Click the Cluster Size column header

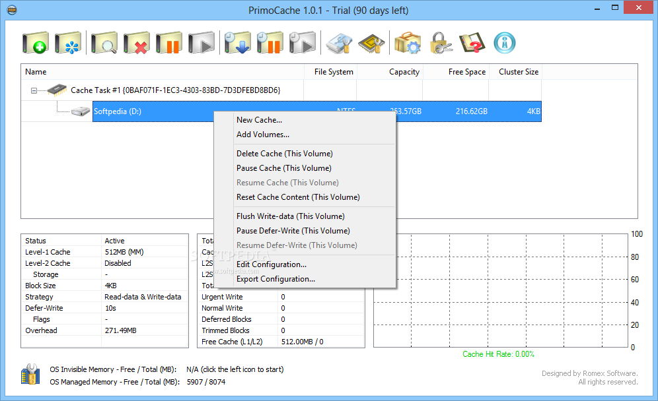tap(515, 72)
